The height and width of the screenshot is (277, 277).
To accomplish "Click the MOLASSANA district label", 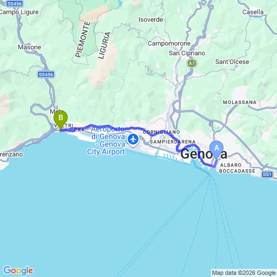I will point(240,102).
